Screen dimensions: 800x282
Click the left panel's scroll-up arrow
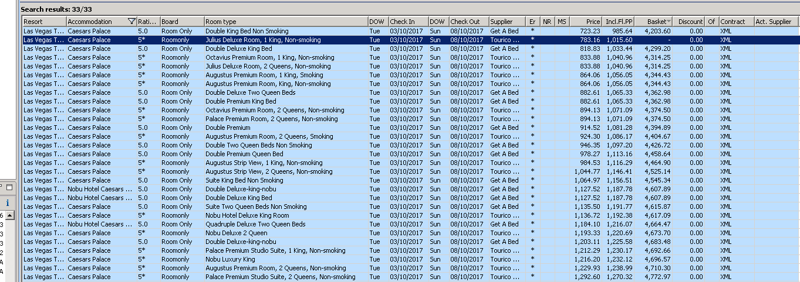point(9,215)
